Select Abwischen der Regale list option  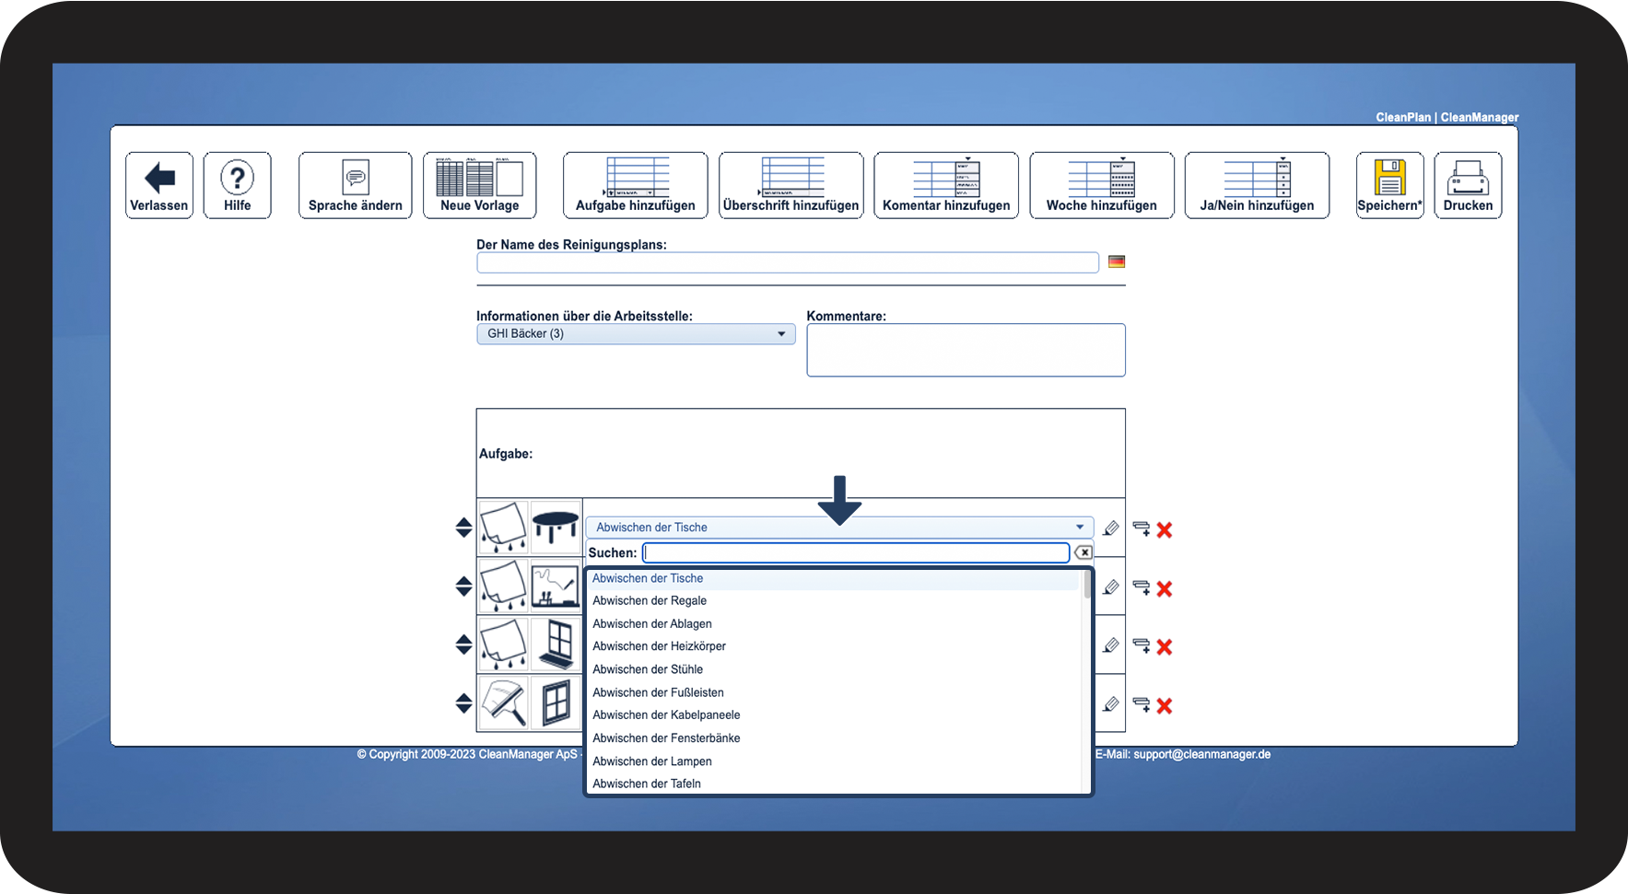835,600
